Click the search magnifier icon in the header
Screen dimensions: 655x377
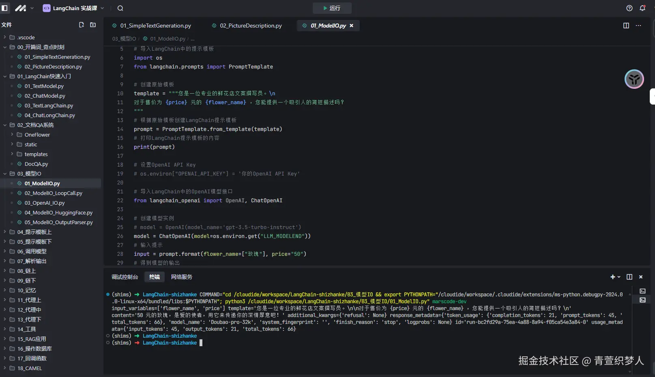point(120,8)
